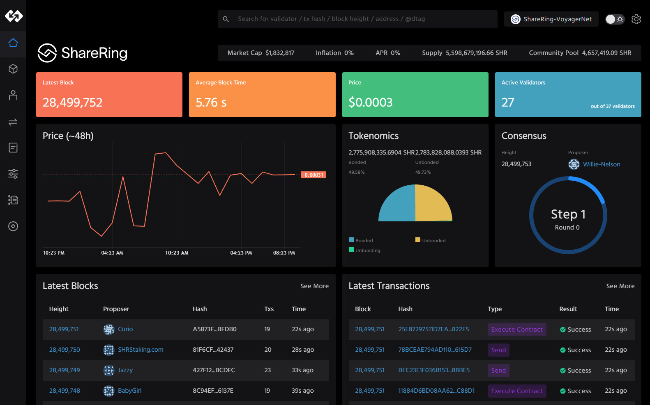Click SHRStaking.com validator avatar icon
This screenshot has width=650, height=405.
[109, 350]
